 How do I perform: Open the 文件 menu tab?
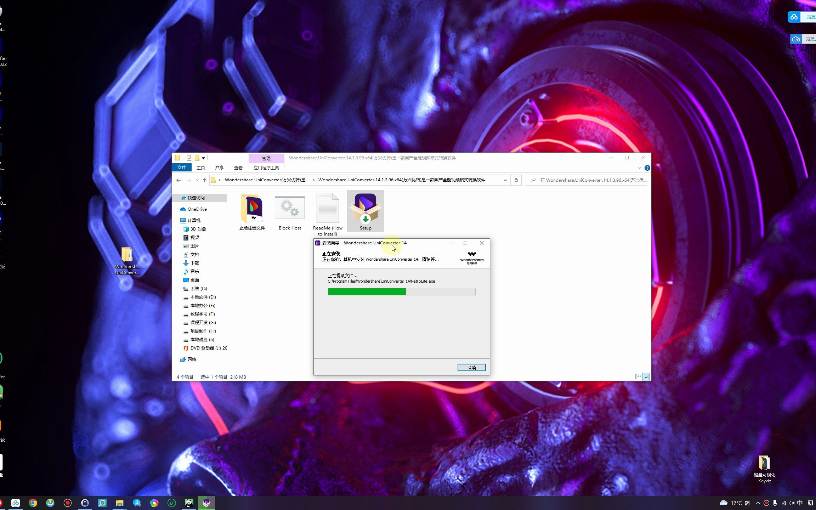pos(182,168)
